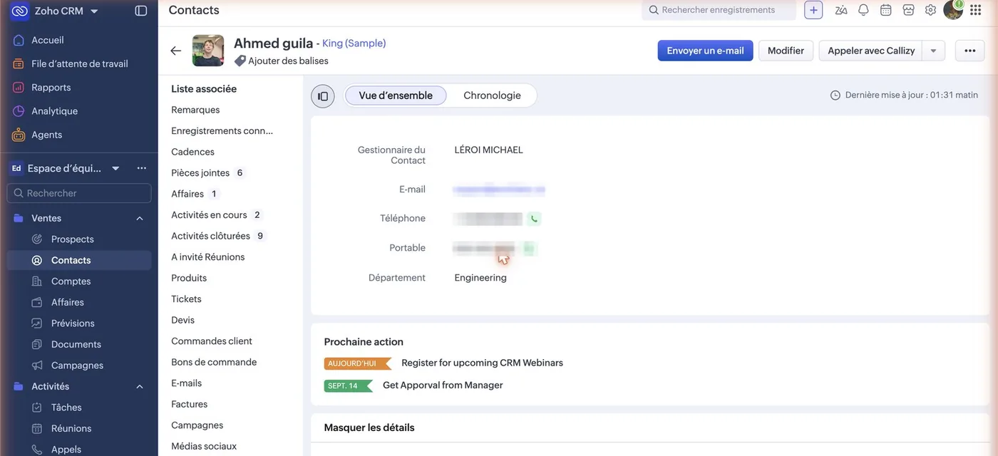Image resolution: width=998 pixels, height=456 pixels.
Task: Open Activités clôturées related list
Action: click(x=210, y=236)
